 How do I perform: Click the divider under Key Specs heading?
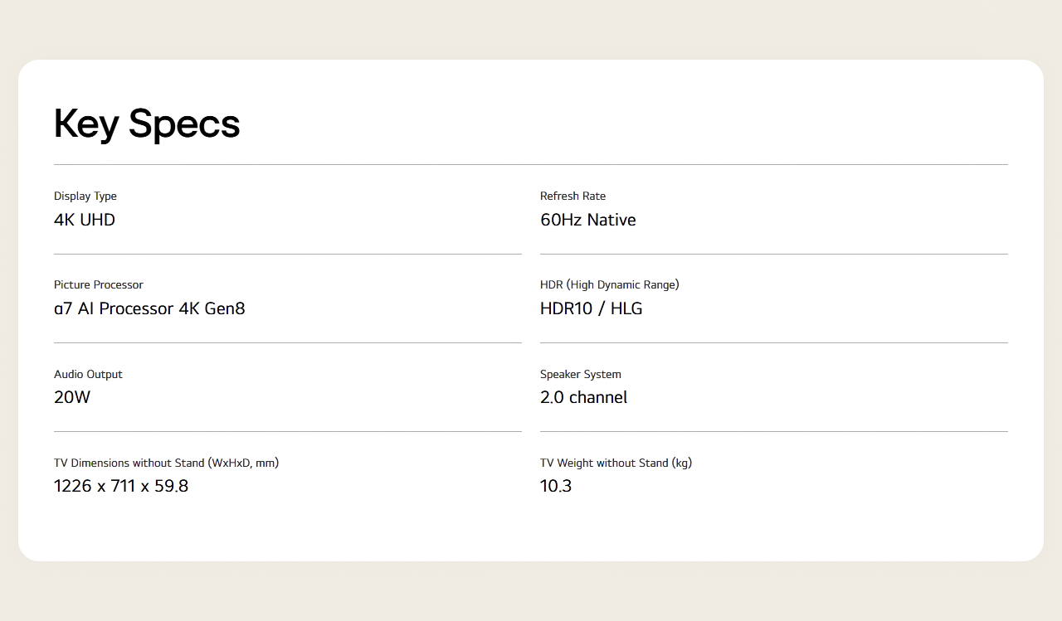[x=531, y=164]
